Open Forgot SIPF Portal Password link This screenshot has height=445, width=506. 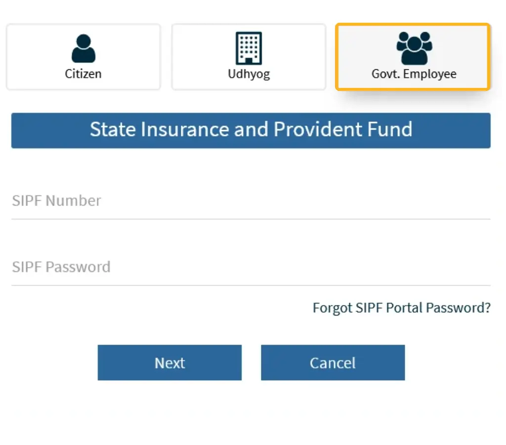click(x=401, y=308)
